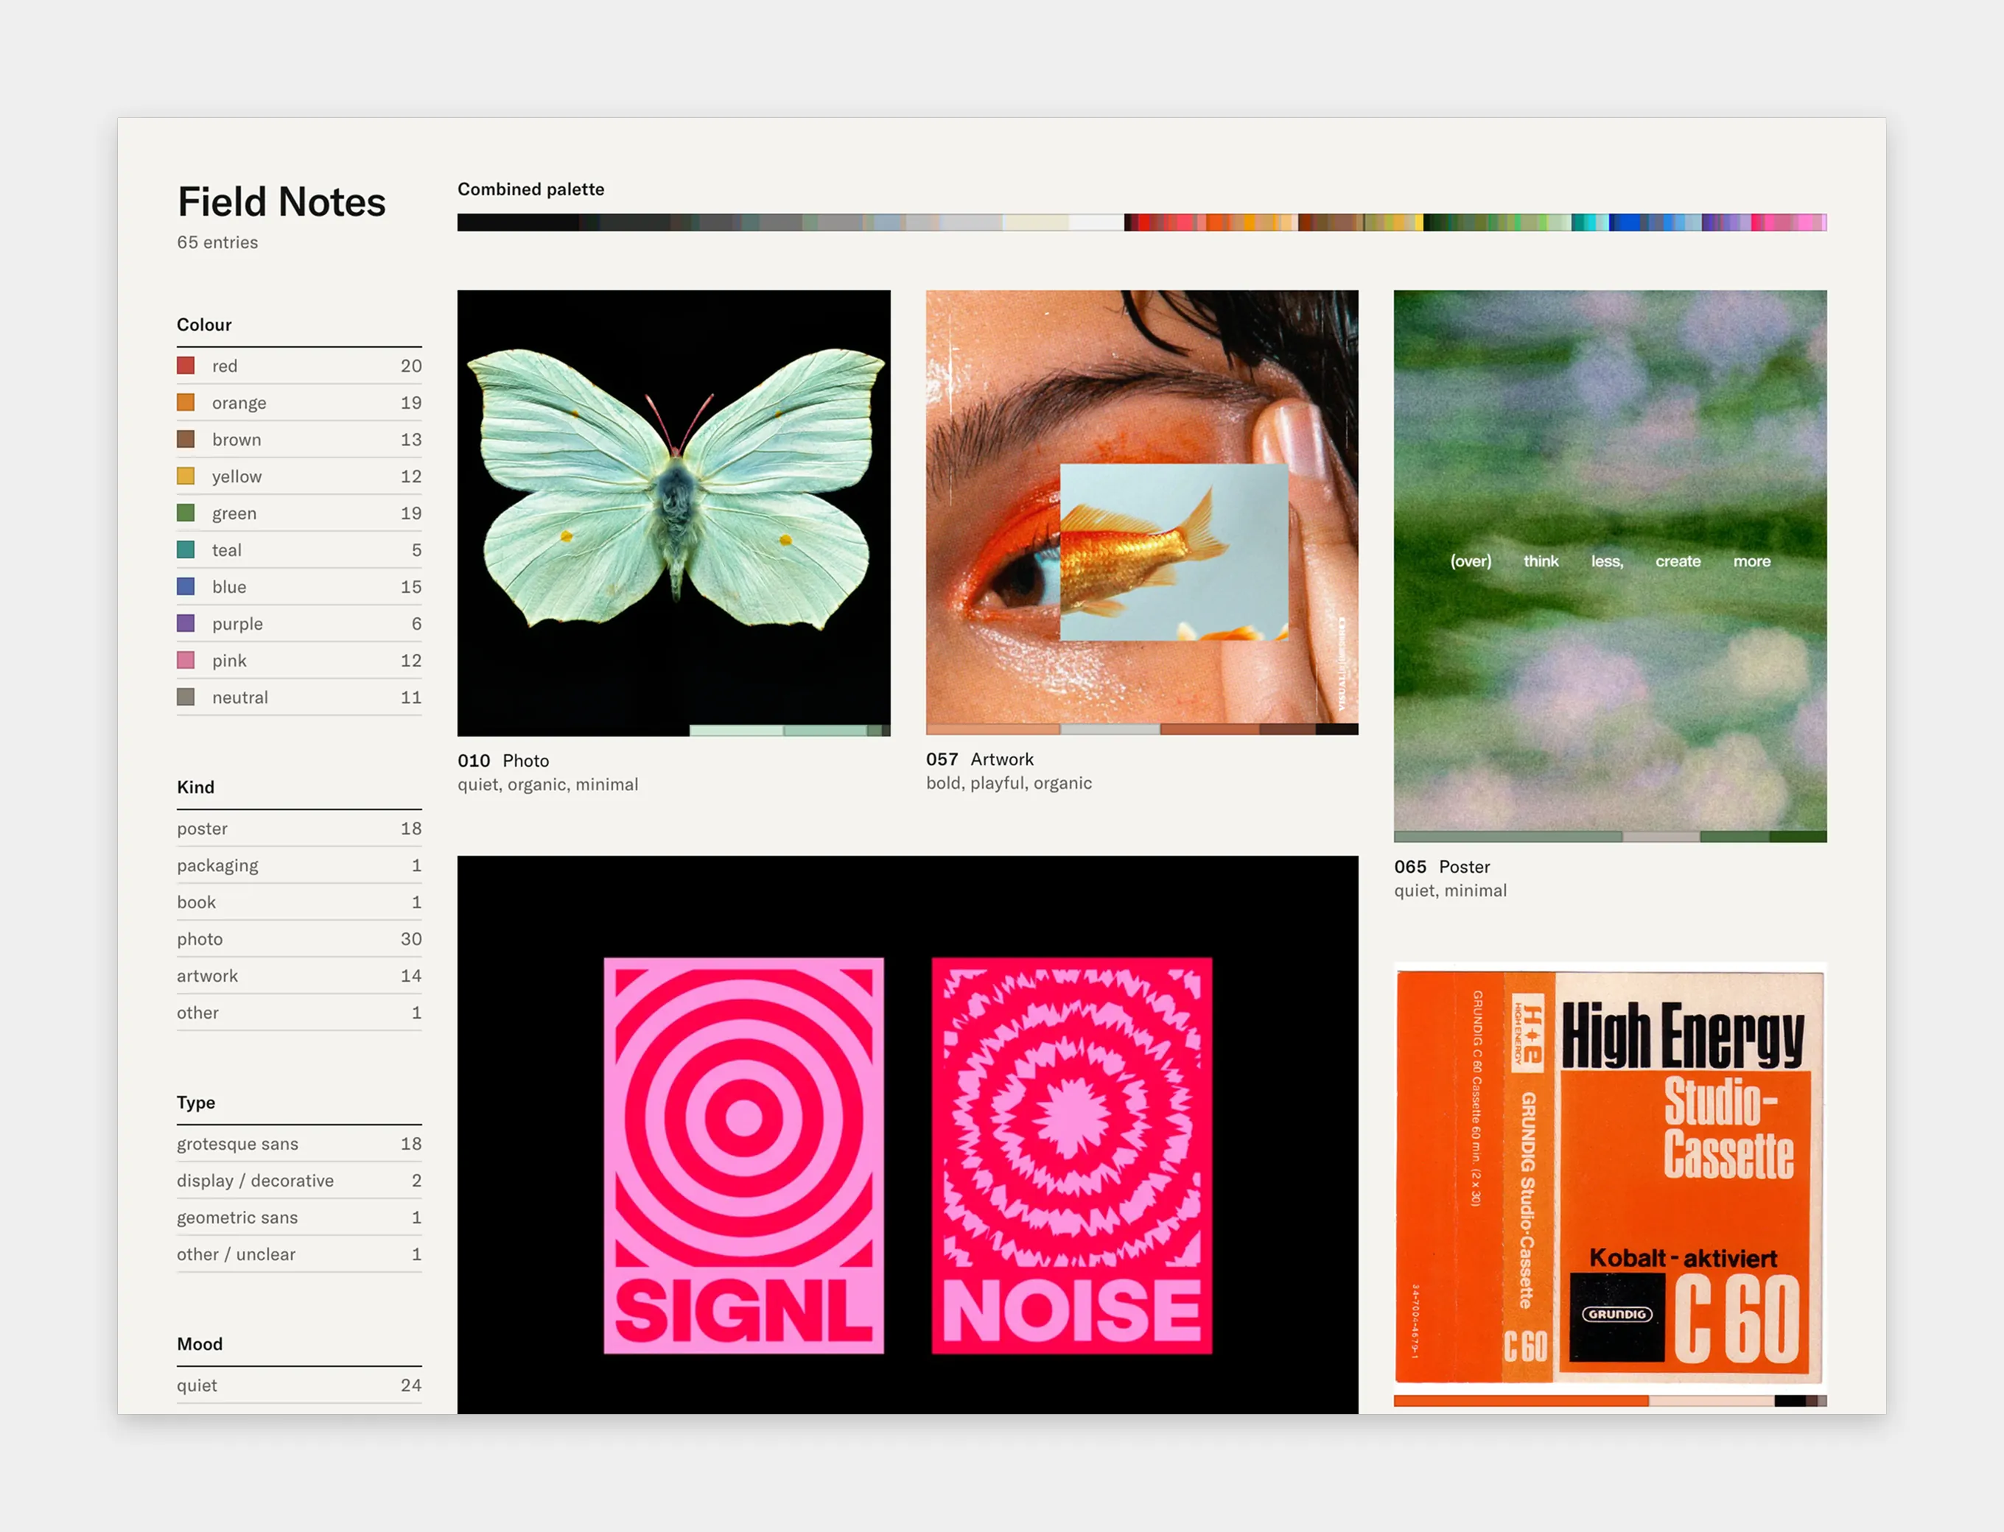Click the Type section heading

(196, 1103)
